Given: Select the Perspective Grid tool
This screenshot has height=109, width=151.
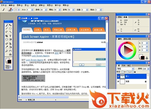Looking at the screenshot, I should click(x=10, y=54).
